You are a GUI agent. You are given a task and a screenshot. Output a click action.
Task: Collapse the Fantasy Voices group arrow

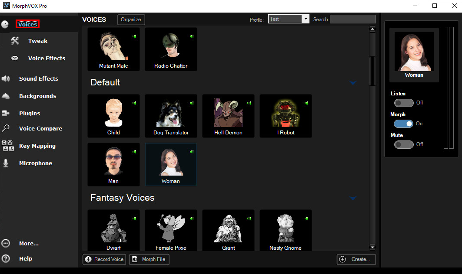pyautogui.click(x=352, y=198)
